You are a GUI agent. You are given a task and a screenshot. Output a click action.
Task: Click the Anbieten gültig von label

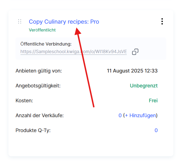point(38,71)
